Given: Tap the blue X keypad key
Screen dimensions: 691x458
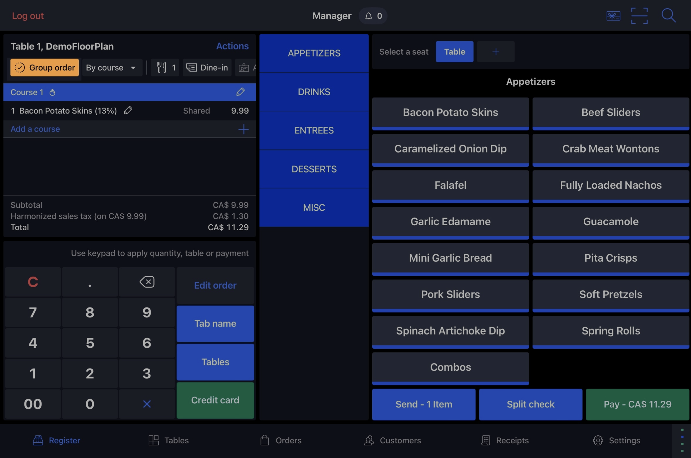Looking at the screenshot, I should (147, 404).
